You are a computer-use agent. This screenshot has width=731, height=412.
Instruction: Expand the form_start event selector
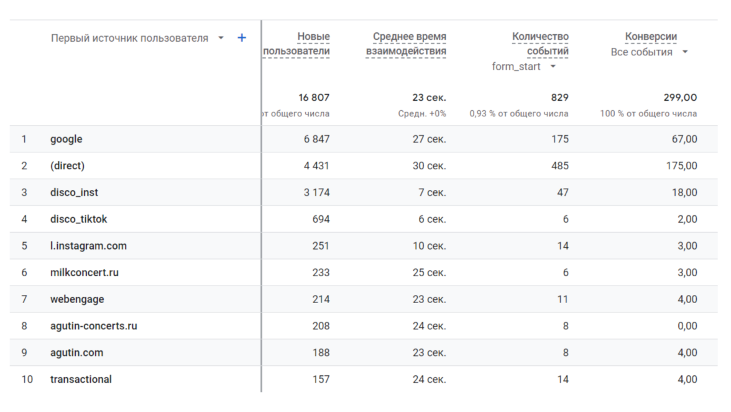pyautogui.click(x=553, y=67)
